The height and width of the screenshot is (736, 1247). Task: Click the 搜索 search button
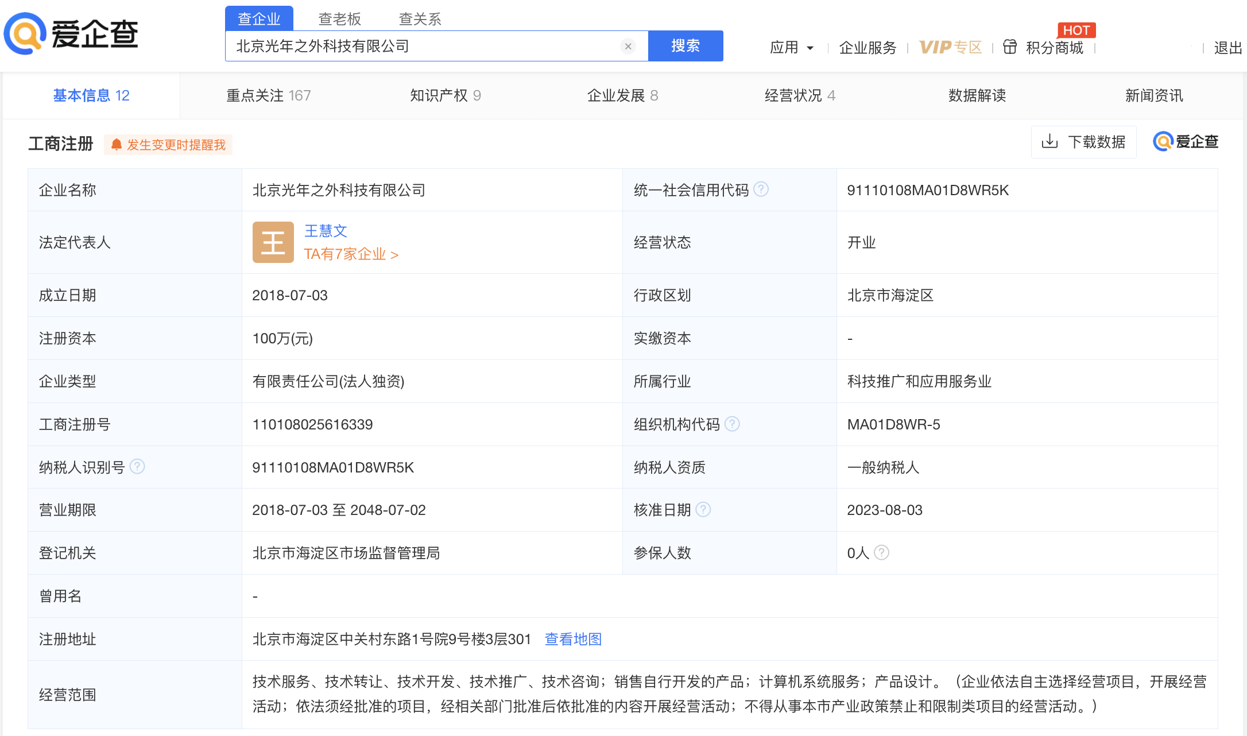coord(685,45)
